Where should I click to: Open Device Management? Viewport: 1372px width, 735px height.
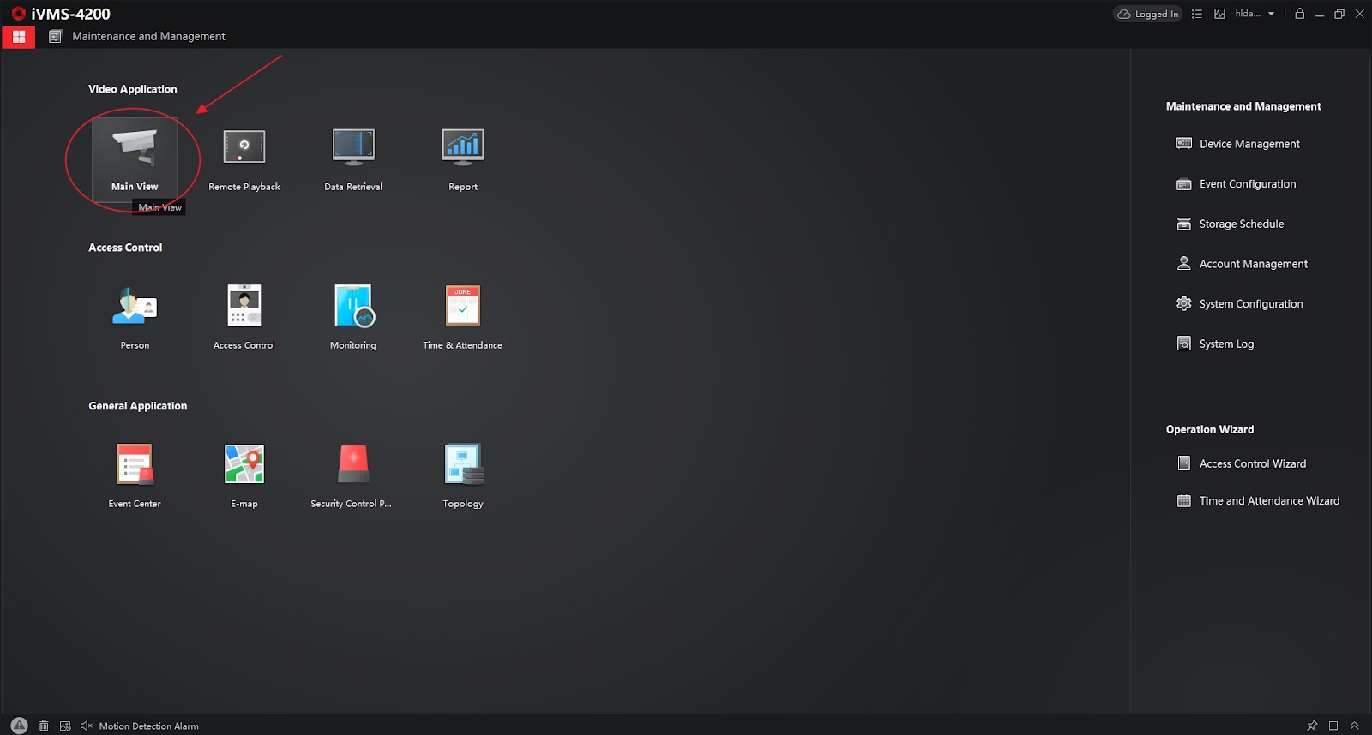pos(1238,144)
